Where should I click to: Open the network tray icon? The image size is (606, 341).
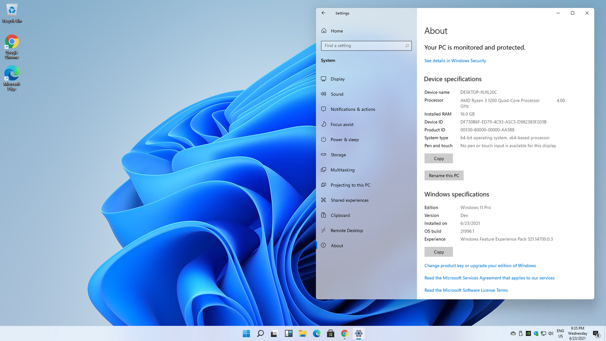[544, 333]
